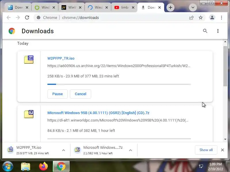Click the scrollbar down arrow
The image size is (230, 172).
click(225, 139)
